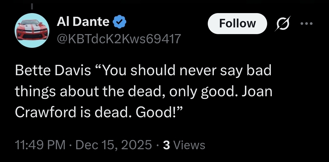The image size is (329, 162).
Task: Click "is dead." in the last line
Action: [x=112, y=113]
